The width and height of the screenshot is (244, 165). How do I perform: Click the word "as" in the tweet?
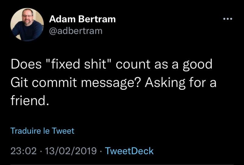pos(161,65)
